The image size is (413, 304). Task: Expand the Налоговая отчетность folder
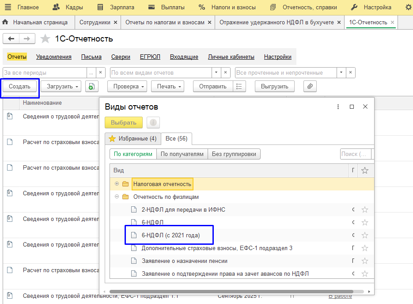[x=117, y=184]
